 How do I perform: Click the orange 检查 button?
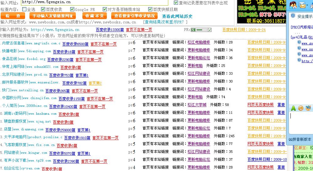[x=13, y=16]
